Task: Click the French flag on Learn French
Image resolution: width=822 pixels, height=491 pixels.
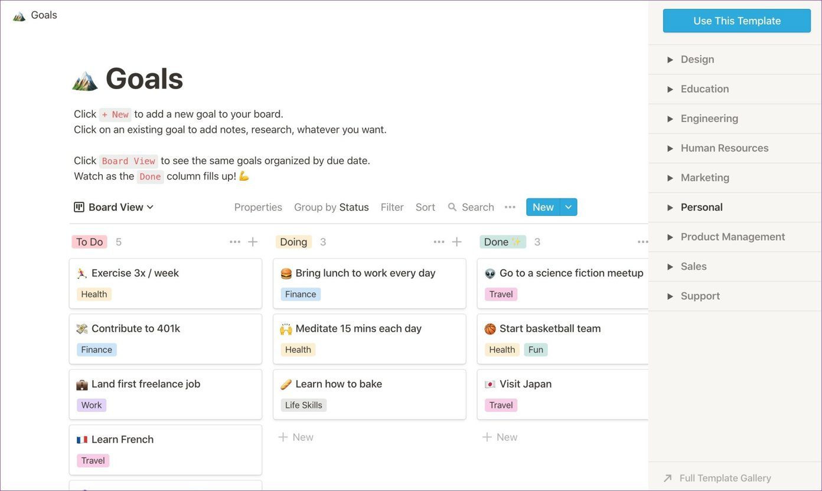Action: (82, 440)
